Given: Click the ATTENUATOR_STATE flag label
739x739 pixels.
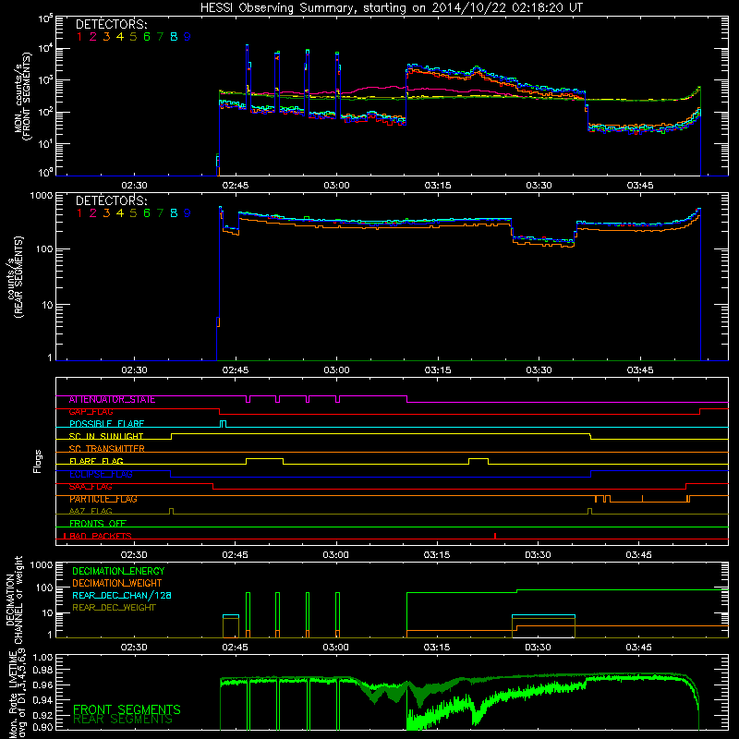Looking at the screenshot, I should click(x=112, y=400).
